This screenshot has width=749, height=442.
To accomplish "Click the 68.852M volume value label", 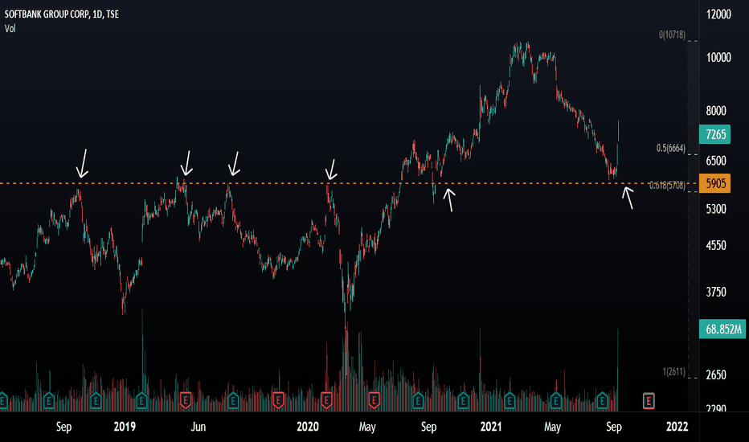I will [722, 329].
